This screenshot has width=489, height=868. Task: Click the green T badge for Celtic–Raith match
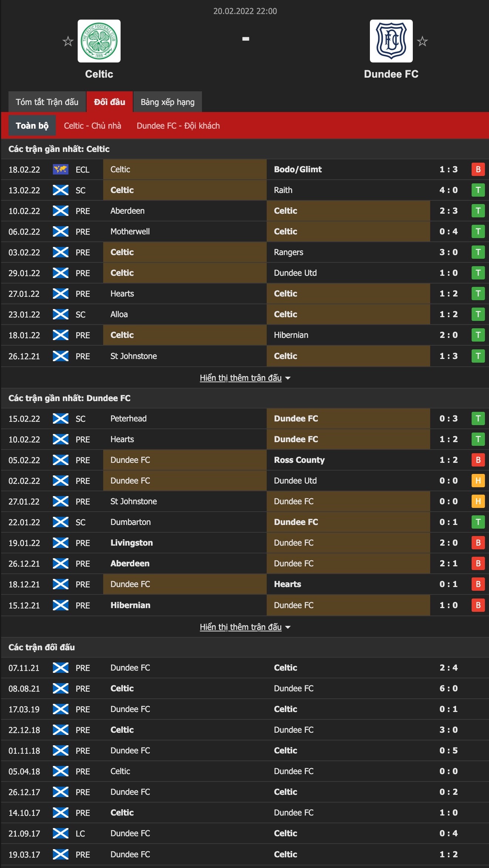click(478, 190)
